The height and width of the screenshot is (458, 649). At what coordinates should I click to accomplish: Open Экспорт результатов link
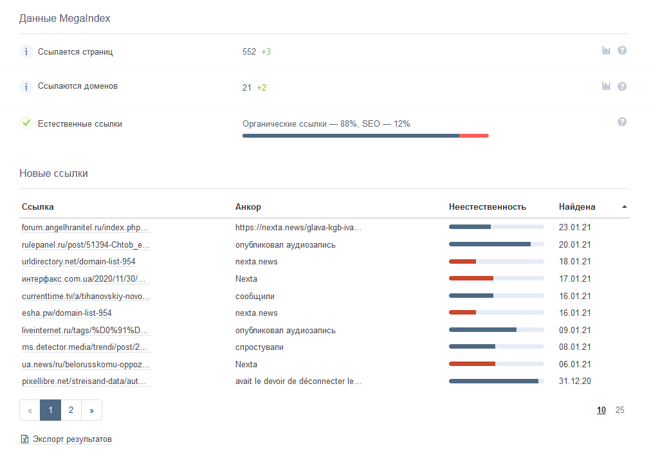pyautogui.click(x=72, y=439)
